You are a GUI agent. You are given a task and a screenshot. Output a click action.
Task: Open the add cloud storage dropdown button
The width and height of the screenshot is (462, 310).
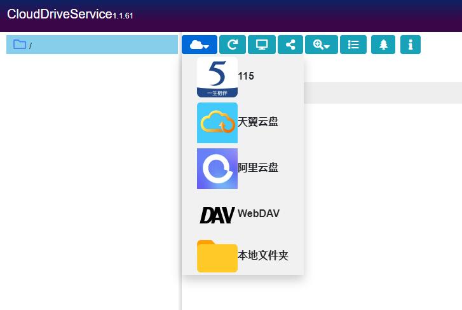point(200,45)
